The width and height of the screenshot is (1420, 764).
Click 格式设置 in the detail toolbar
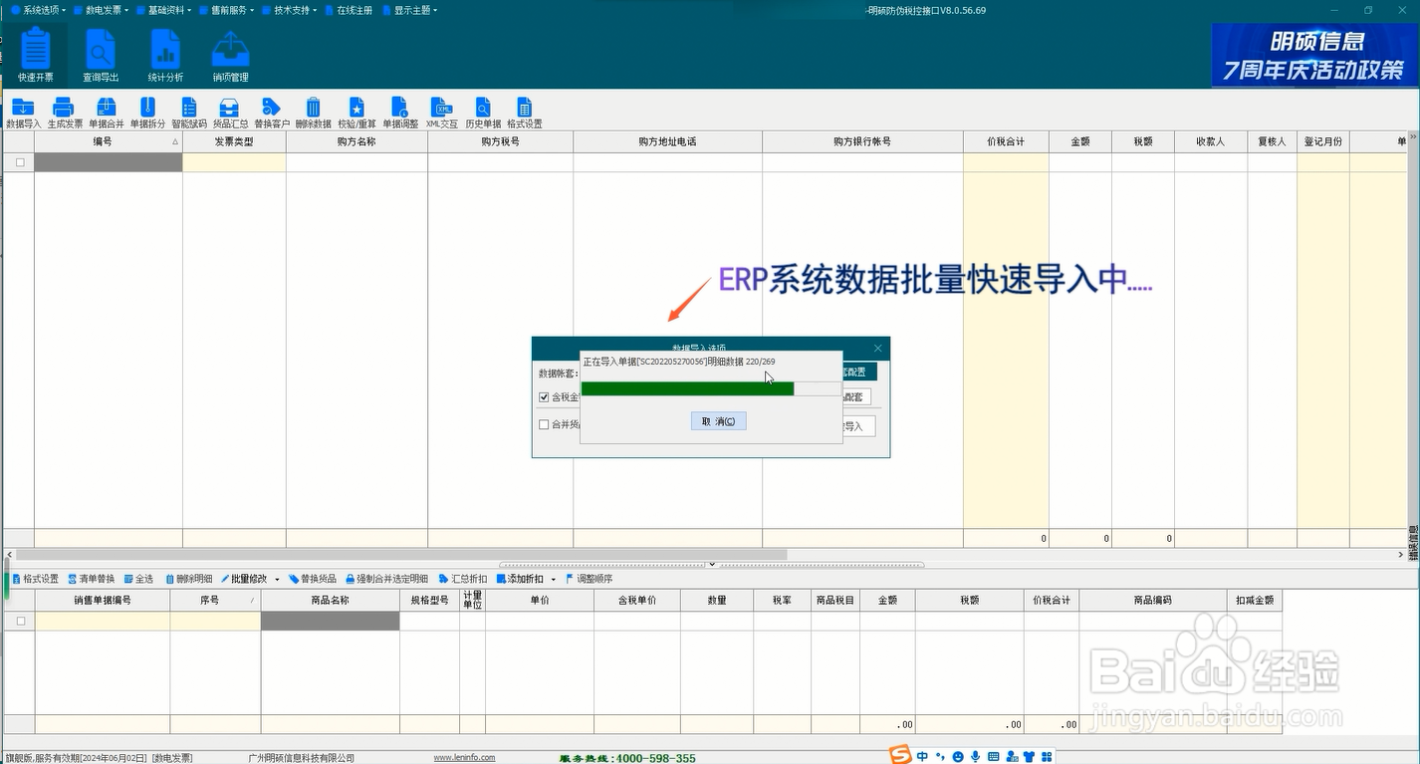tap(35, 579)
